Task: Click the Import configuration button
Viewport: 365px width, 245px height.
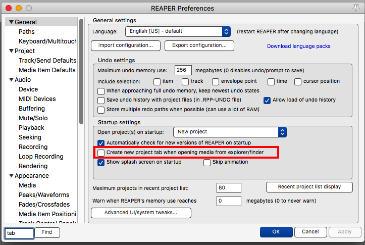Action: point(126,45)
